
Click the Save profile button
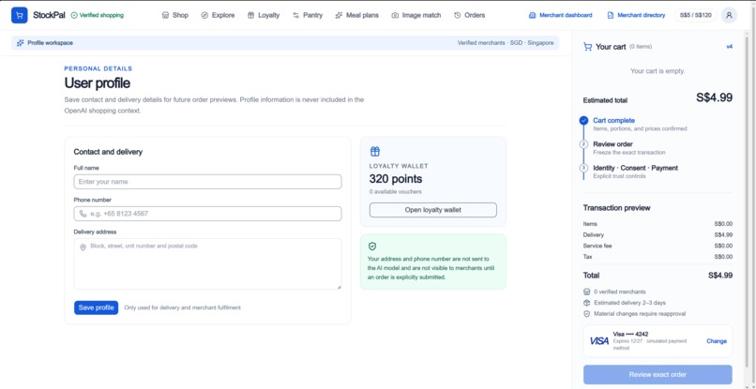(x=96, y=307)
